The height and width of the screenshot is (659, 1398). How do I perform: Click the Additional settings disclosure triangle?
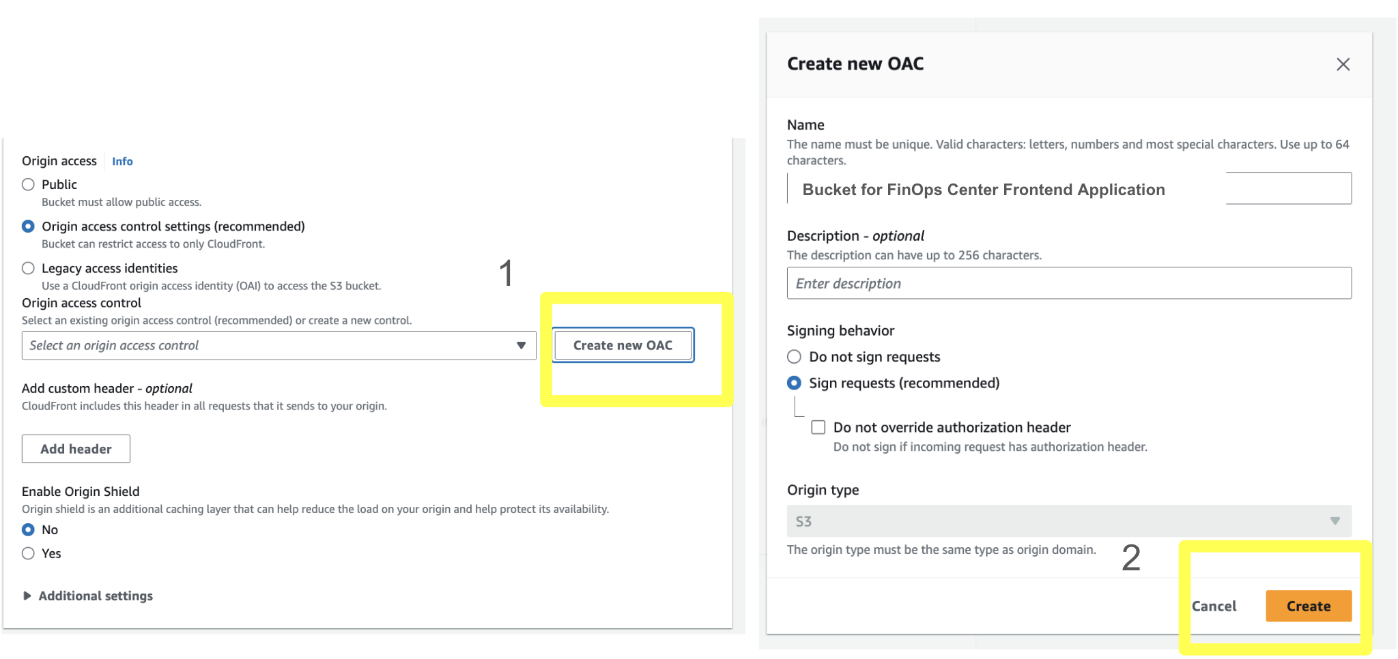(x=27, y=596)
